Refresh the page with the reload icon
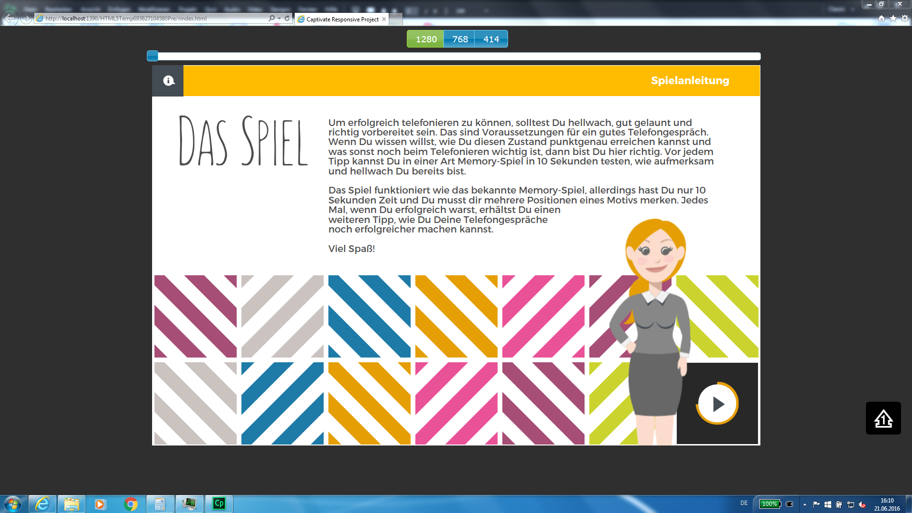The image size is (912, 513). (287, 19)
